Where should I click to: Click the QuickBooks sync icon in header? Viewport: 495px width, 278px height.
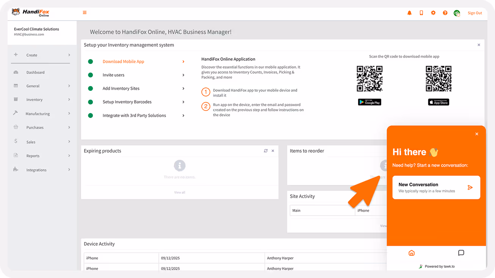457,13
